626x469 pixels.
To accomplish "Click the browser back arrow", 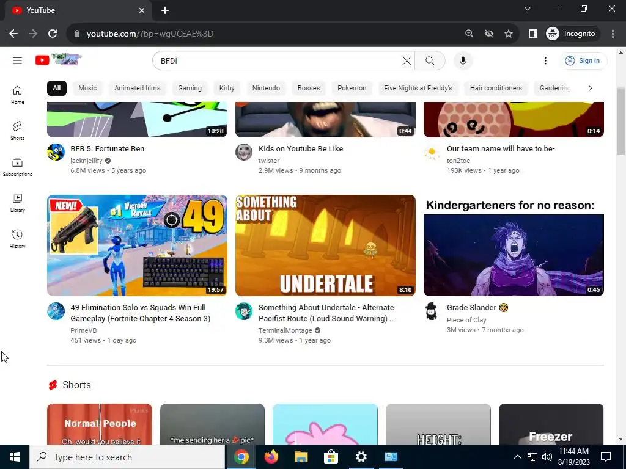I will point(13,34).
